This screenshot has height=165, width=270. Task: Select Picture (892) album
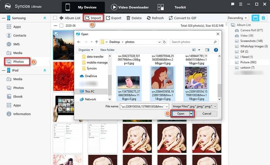click(248, 62)
